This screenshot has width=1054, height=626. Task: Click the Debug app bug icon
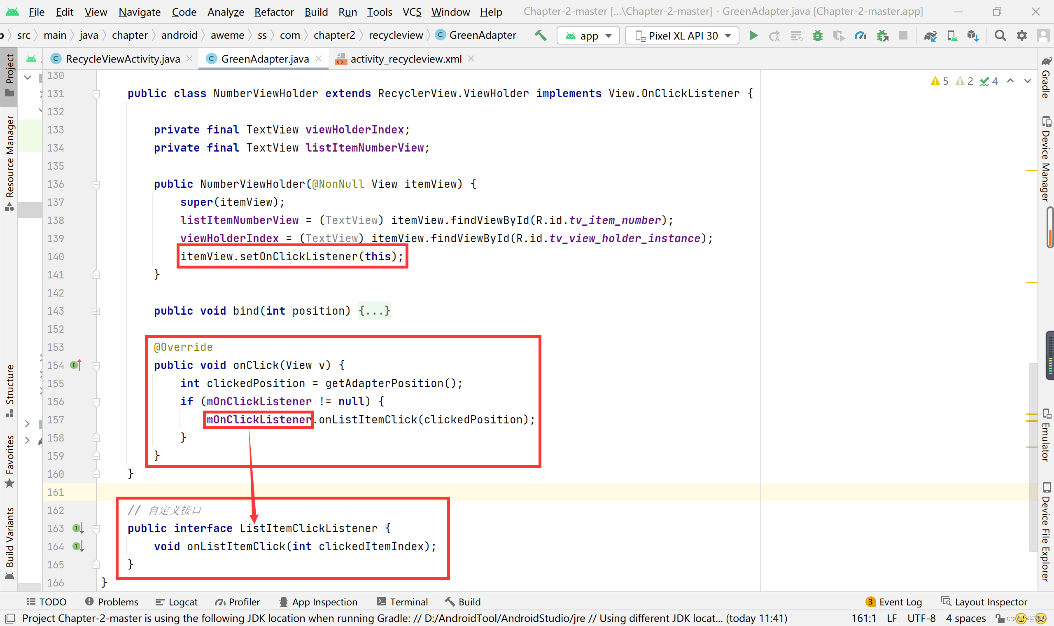tap(818, 35)
